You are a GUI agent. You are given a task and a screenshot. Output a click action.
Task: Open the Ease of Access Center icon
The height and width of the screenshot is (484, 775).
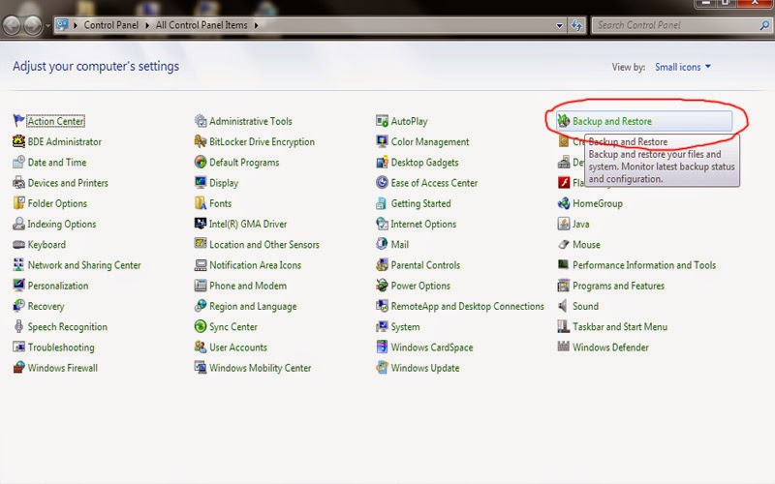(x=382, y=183)
